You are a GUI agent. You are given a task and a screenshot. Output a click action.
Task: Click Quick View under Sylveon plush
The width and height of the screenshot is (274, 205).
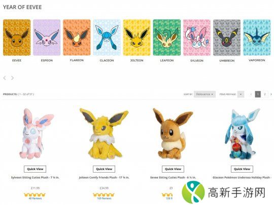point(35,169)
